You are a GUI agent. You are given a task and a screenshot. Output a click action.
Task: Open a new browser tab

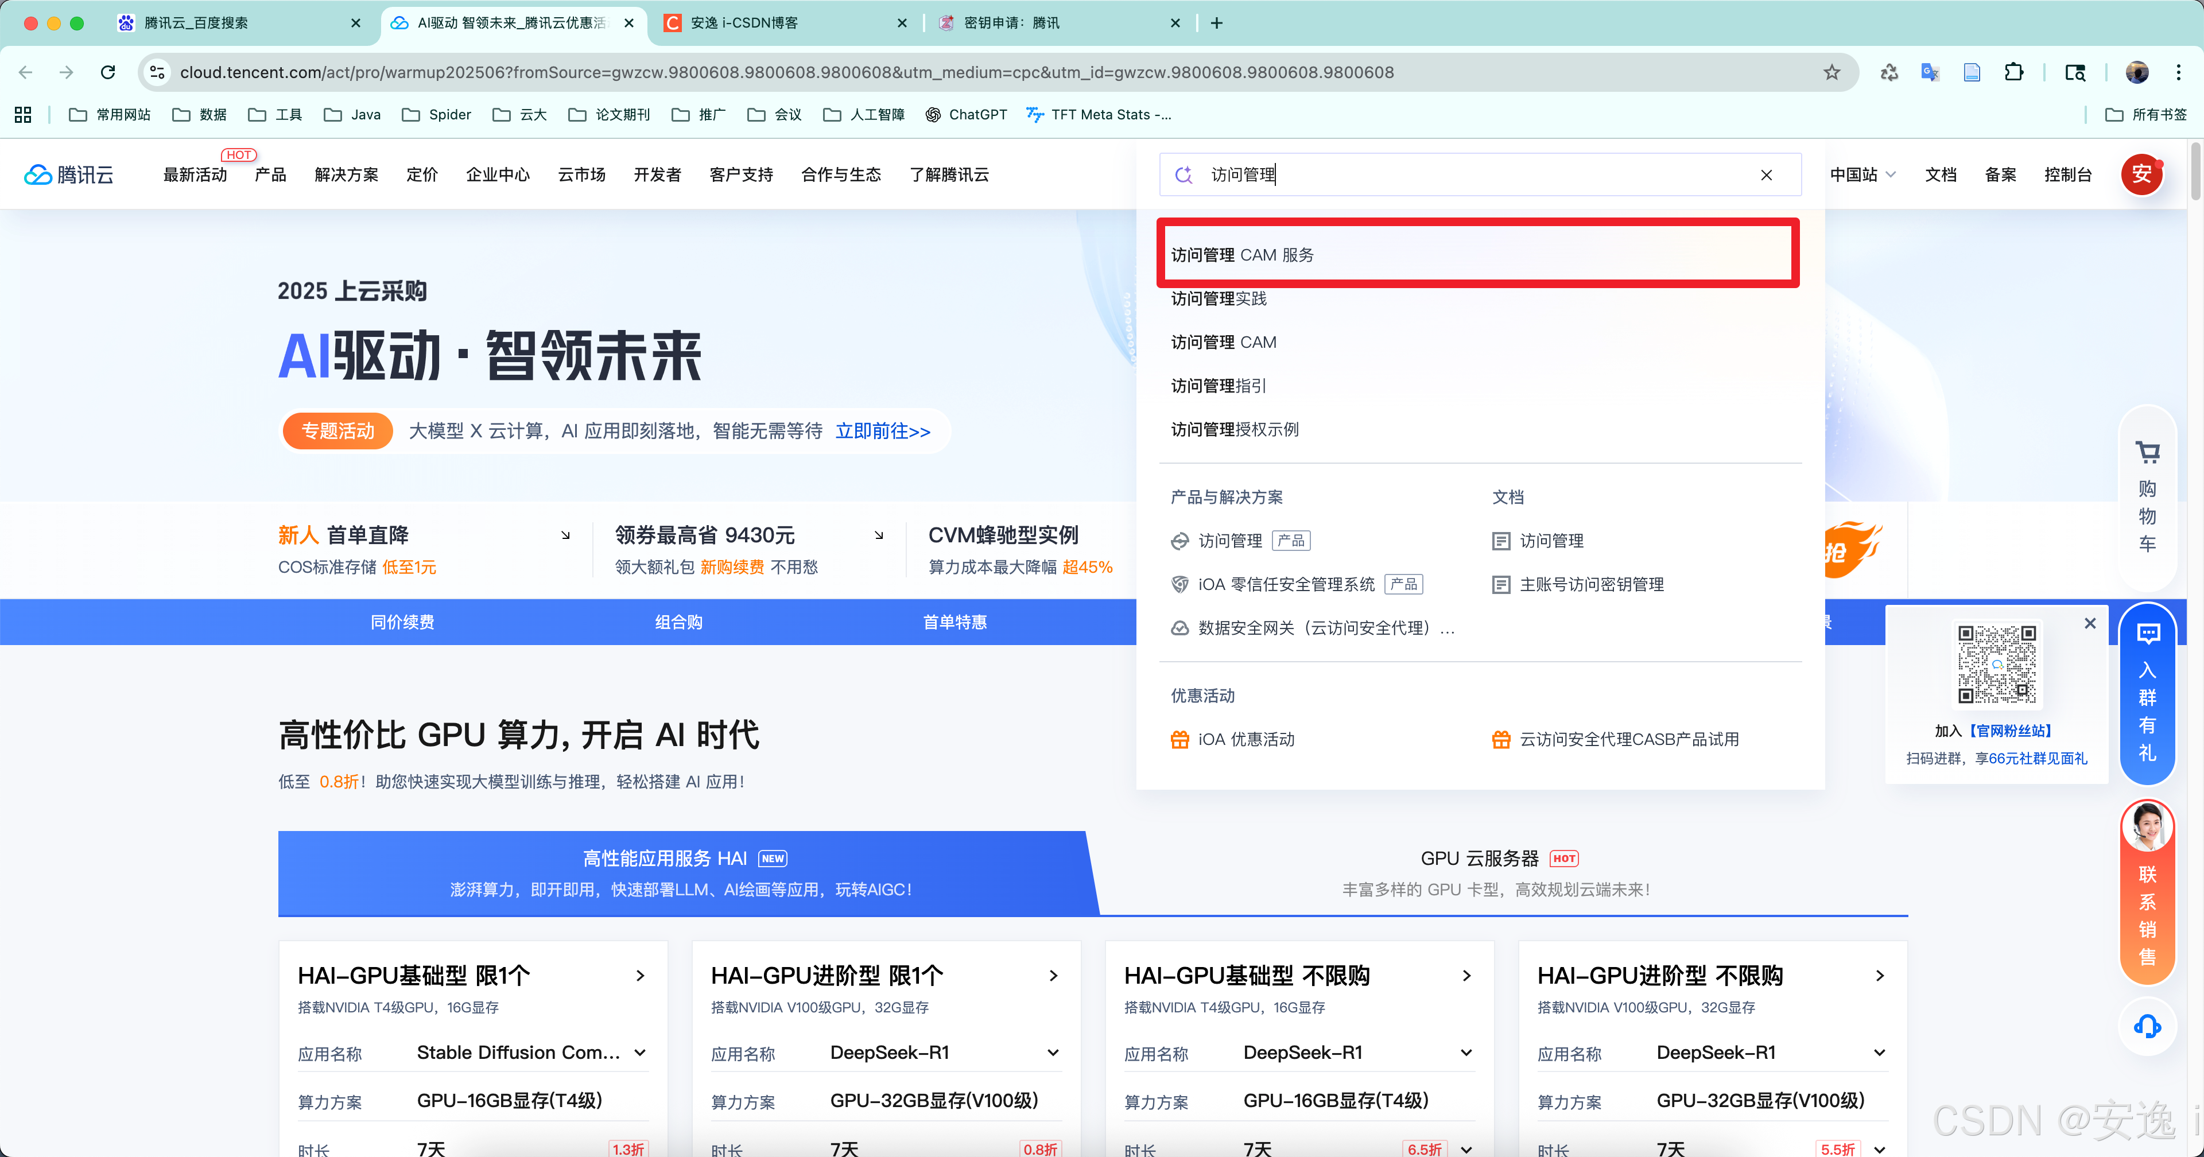tap(1216, 23)
